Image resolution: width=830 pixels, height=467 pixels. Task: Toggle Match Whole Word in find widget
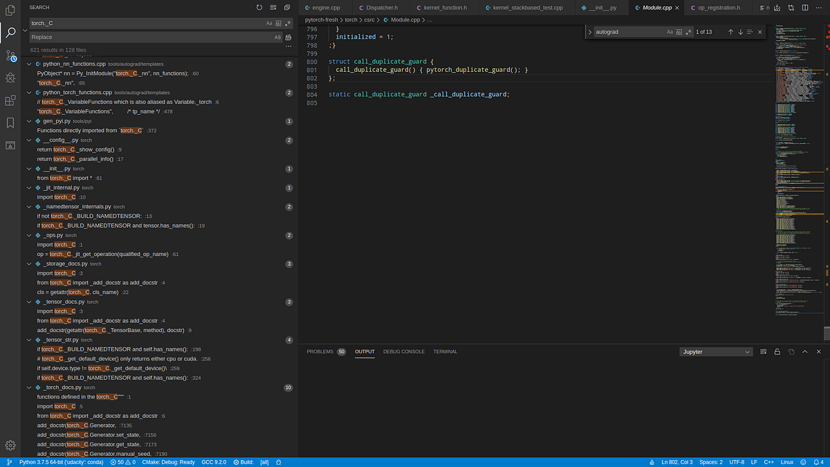point(679,32)
